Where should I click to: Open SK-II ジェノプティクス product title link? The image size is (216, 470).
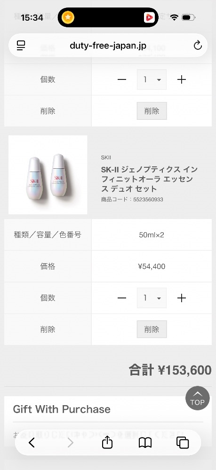(149, 179)
